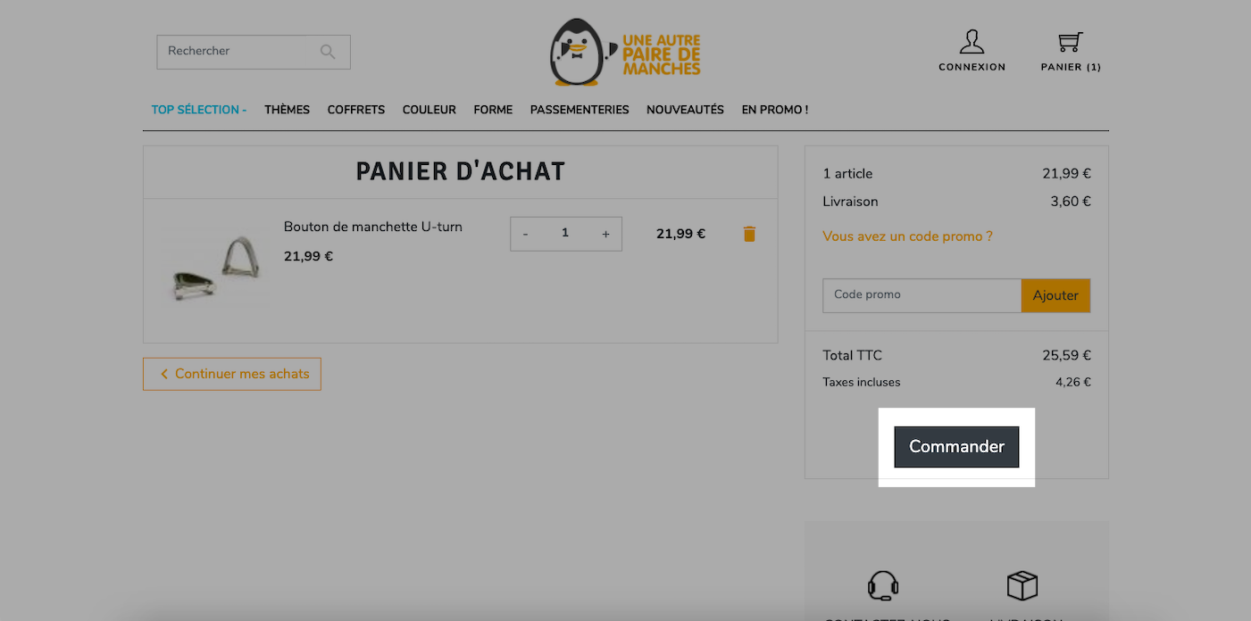The height and width of the screenshot is (621, 1251).
Task: Click the Panier d'achat heading
Action: pyautogui.click(x=461, y=171)
